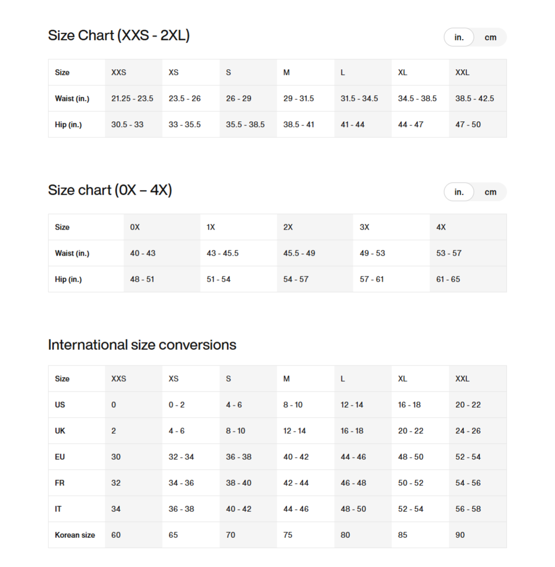Click the 'Size Chart (XXS - 2XL)' heading
The height and width of the screenshot is (567, 555).
(119, 36)
